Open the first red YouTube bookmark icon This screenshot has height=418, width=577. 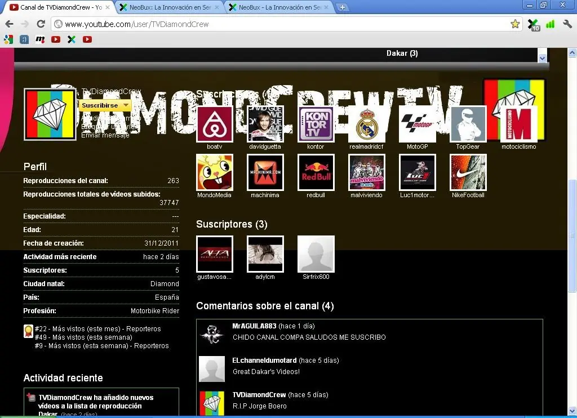(56, 39)
